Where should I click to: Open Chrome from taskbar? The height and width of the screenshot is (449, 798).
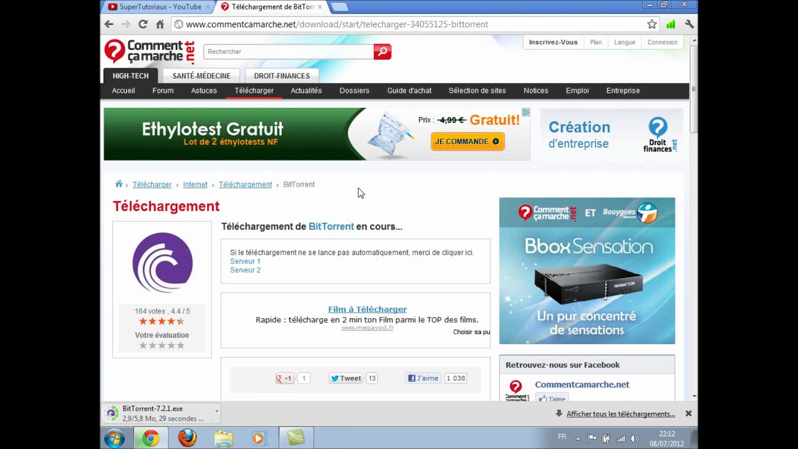pos(150,438)
